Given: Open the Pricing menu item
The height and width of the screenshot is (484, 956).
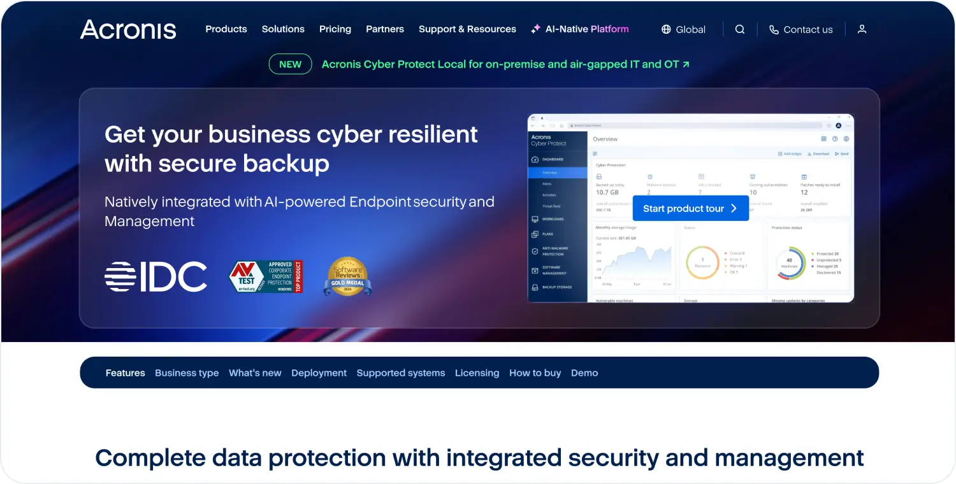Looking at the screenshot, I should click(335, 29).
